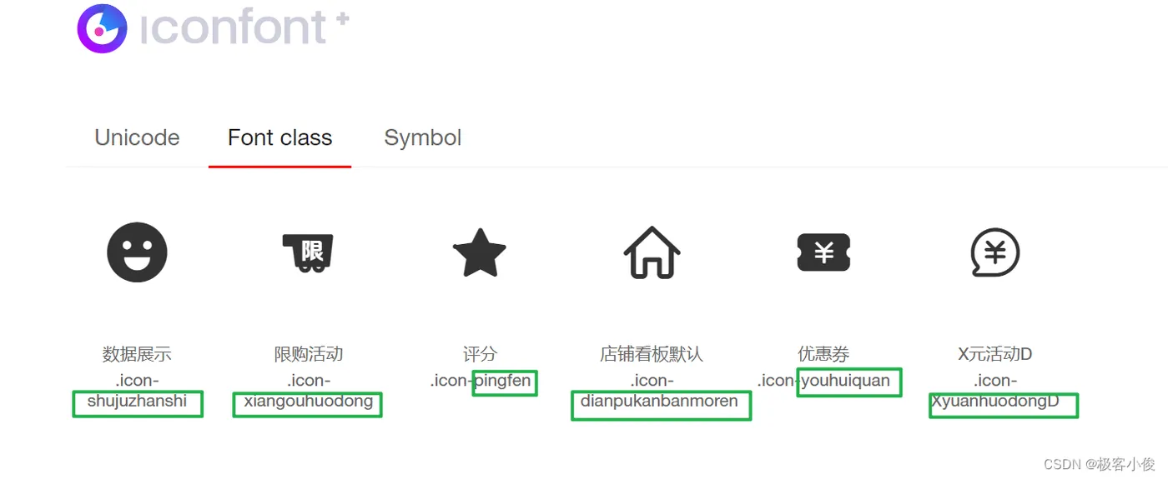Click the house shop board icon
The height and width of the screenshot is (479, 1168).
tap(652, 252)
